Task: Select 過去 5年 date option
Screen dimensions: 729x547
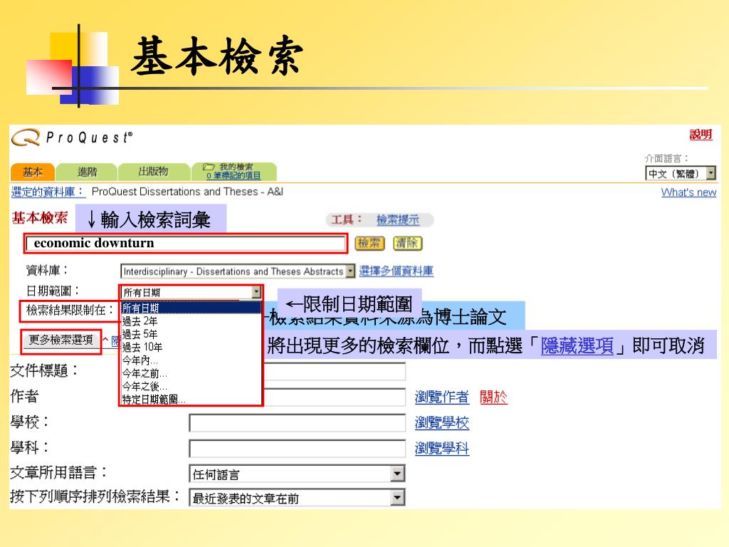Action: coord(191,334)
